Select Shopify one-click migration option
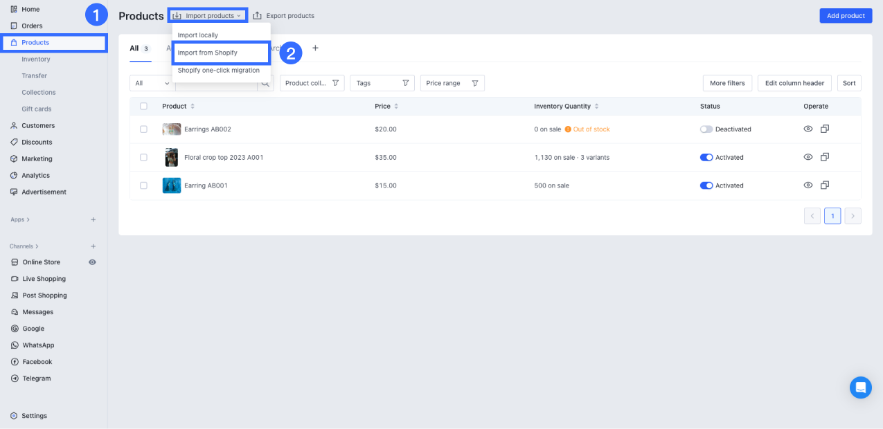This screenshot has height=429, width=883. [219, 70]
